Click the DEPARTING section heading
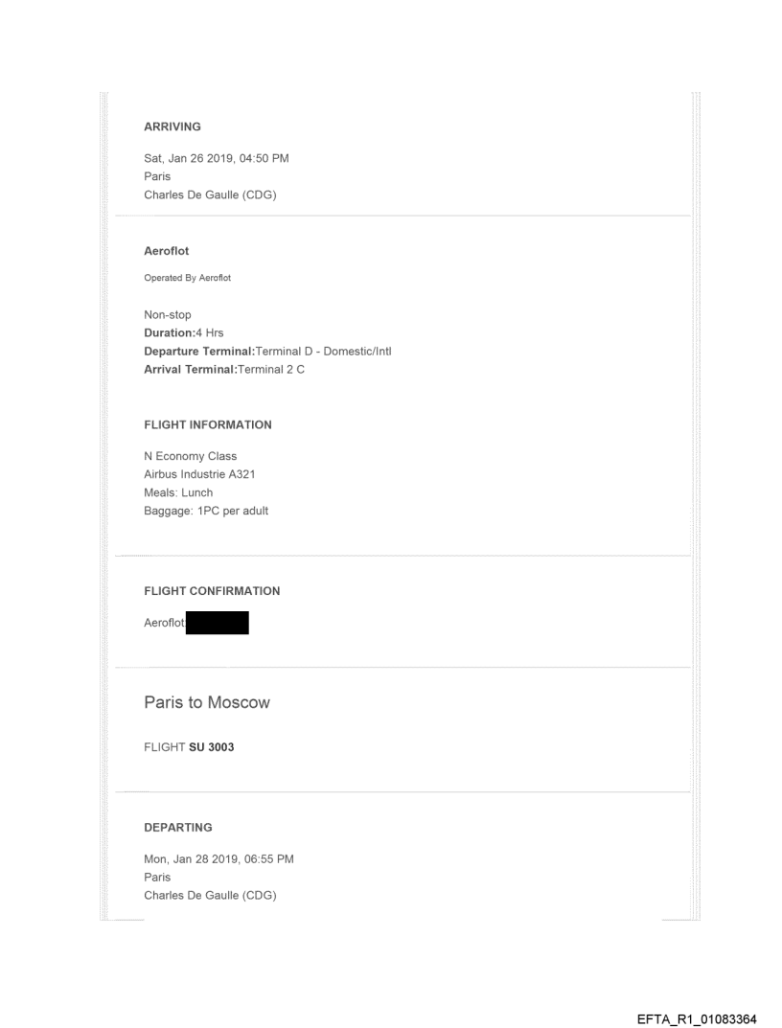The width and height of the screenshot is (782, 1028). pyautogui.click(x=178, y=827)
